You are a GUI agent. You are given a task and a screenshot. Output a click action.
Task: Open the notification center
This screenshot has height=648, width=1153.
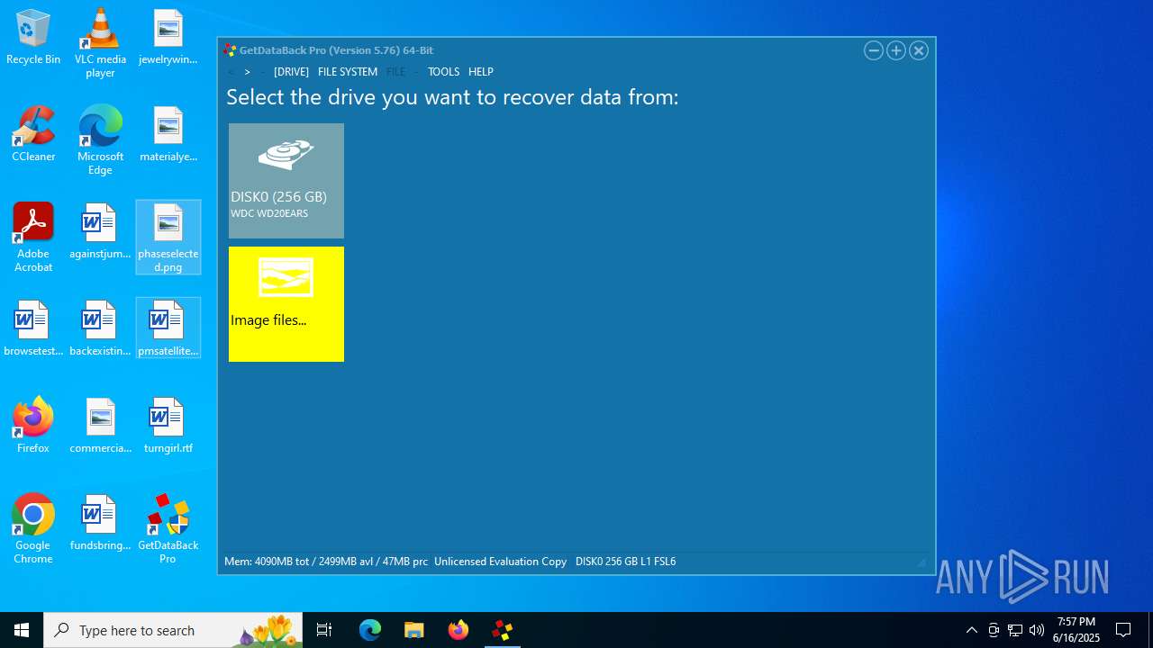click(x=1123, y=630)
